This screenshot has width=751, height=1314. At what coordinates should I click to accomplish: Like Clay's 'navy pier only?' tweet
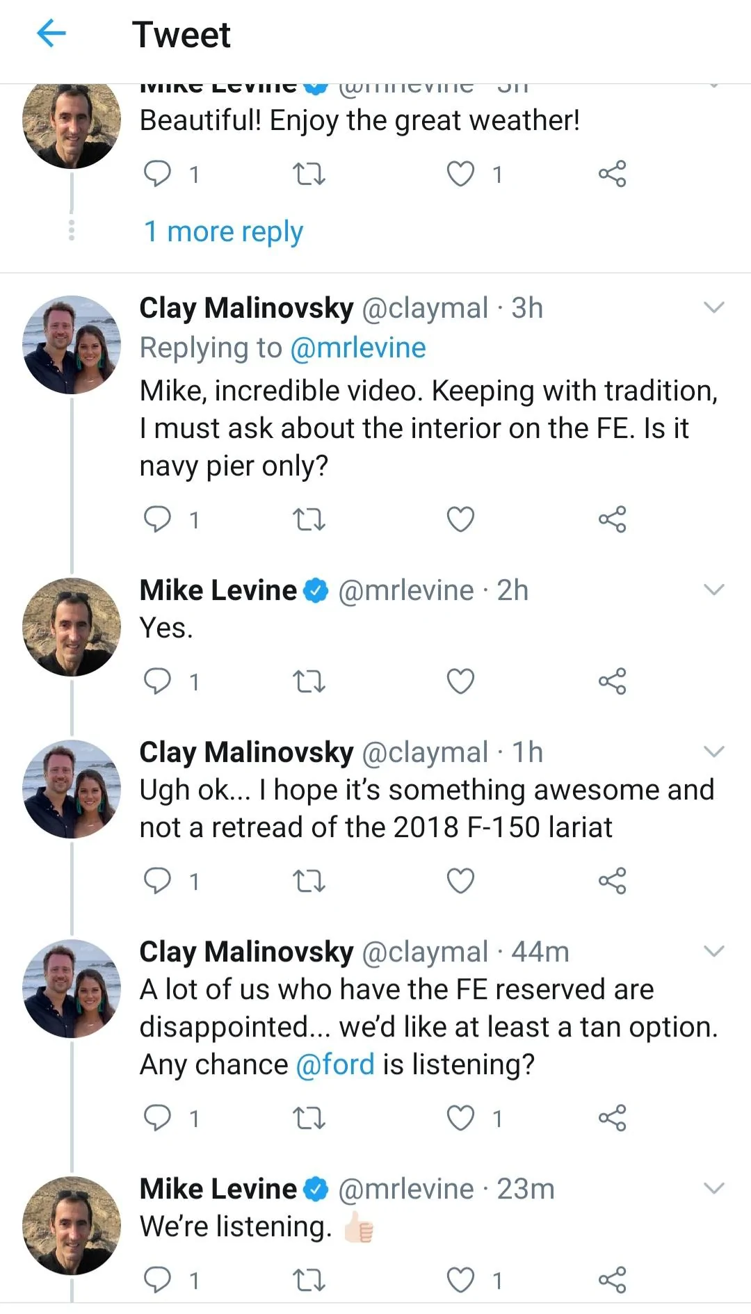tap(460, 519)
